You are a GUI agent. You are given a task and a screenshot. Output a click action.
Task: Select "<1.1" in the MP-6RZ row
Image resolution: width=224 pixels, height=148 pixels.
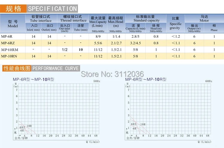coord(176,43)
